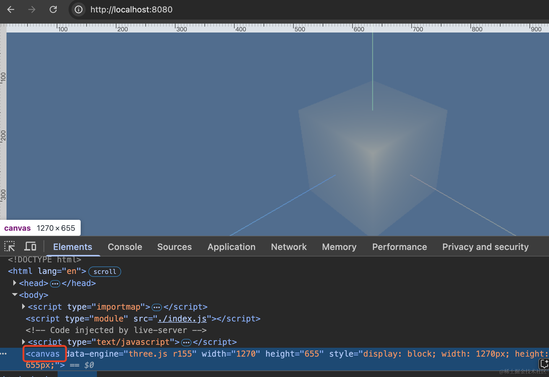Open the Network tab

(289, 247)
